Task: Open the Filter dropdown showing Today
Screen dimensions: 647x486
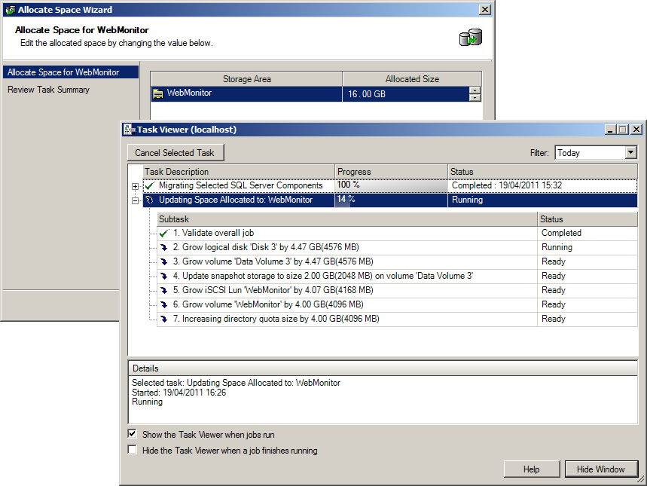Action: click(x=630, y=153)
